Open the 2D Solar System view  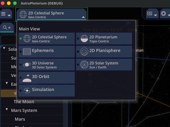click(104, 65)
